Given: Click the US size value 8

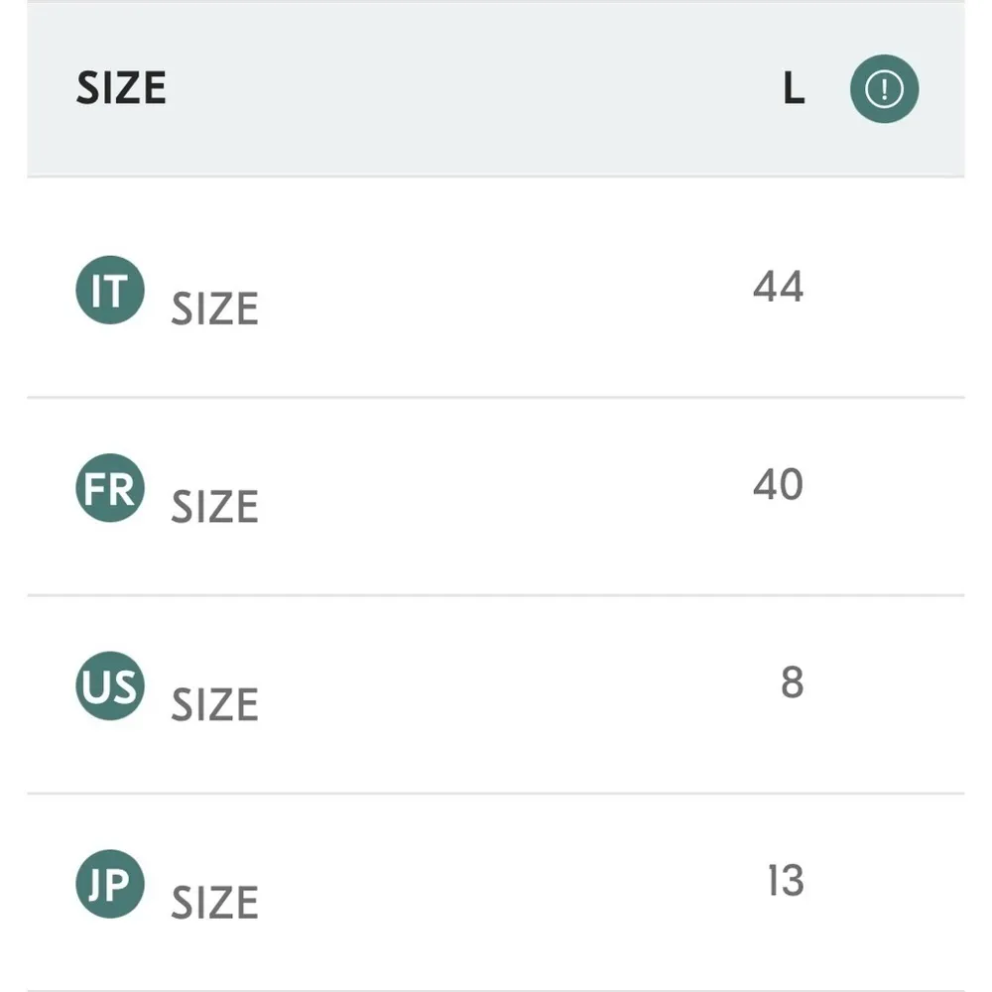Looking at the screenshot, I should point(792,682).
